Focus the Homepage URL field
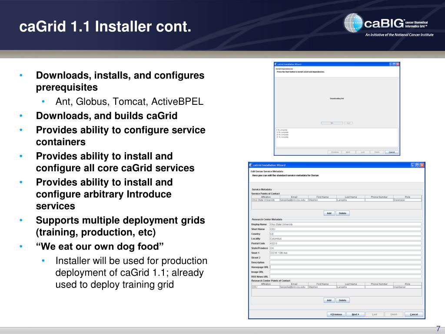 pyautogui.click(x=345, y=267)
